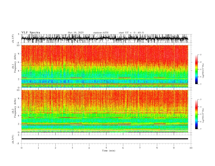The width and height of the screenshot is (215, 166).
Task: Click inside the ch.1 frequency spectrogram
Action: (105, 66)
